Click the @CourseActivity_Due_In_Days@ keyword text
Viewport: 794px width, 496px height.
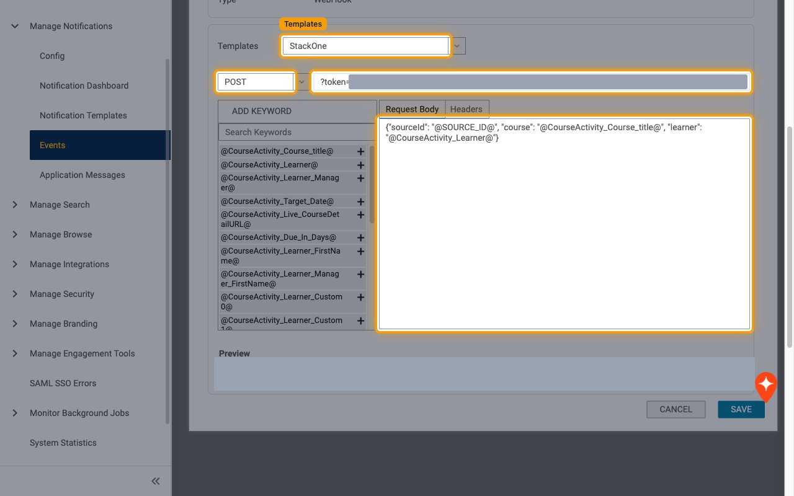click(279, 238)
